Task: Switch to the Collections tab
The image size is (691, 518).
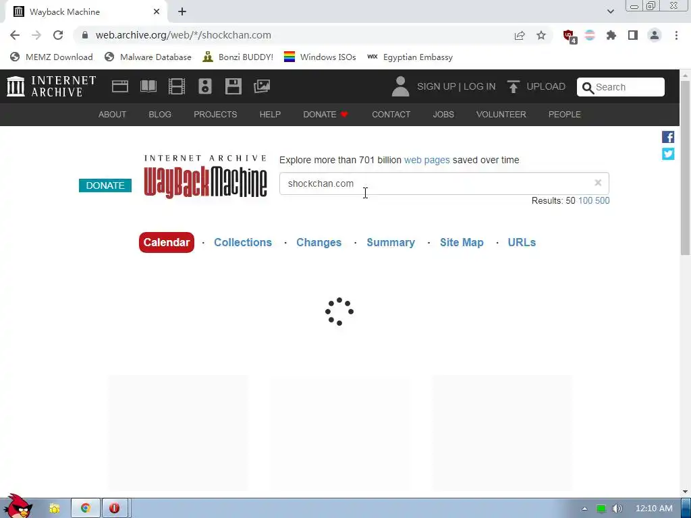Action: (243, 242)
